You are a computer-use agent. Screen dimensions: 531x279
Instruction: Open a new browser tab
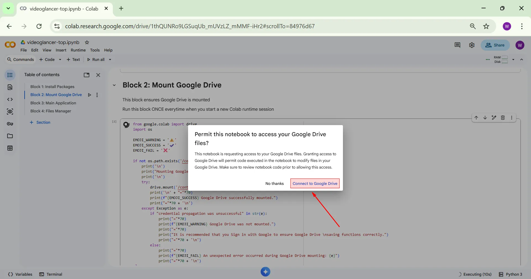121,8
